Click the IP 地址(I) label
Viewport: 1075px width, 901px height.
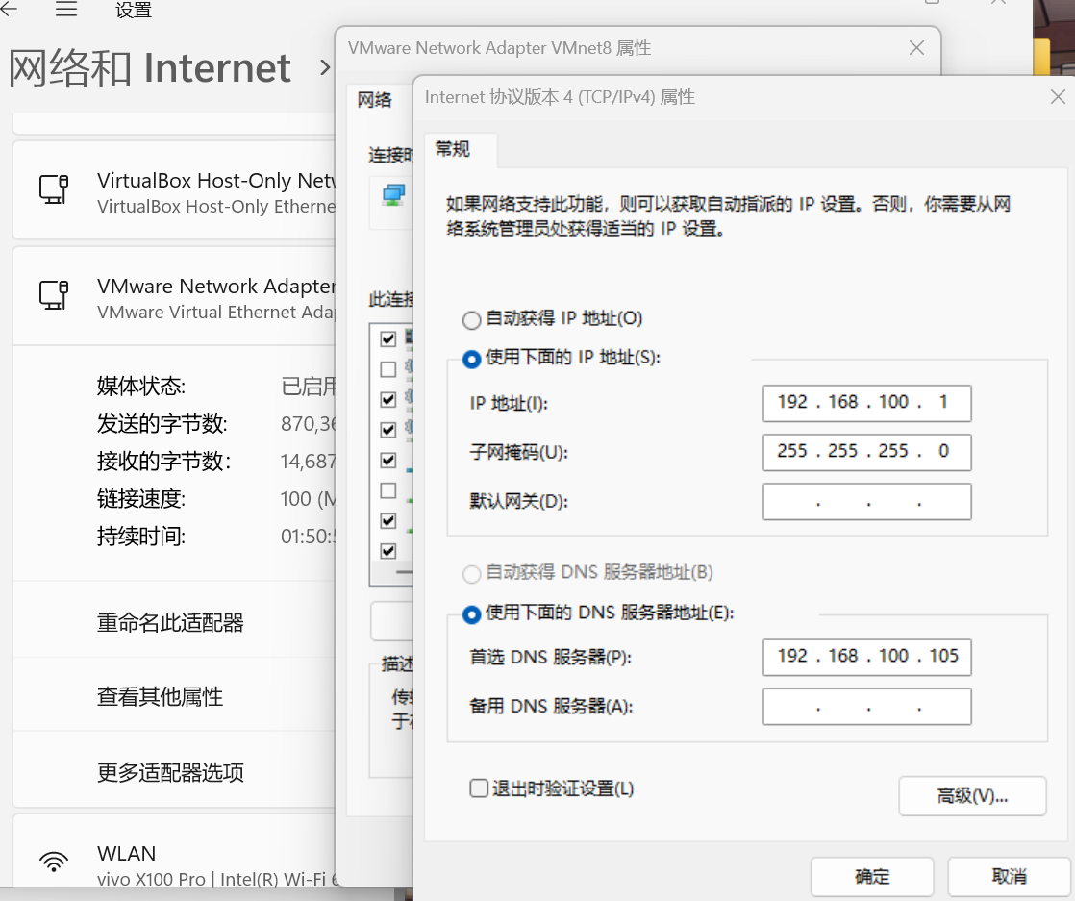point(509,404)
